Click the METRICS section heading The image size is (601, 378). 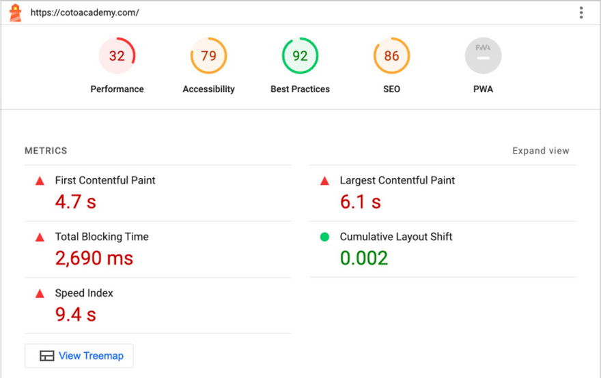click(x=46, y=151)
